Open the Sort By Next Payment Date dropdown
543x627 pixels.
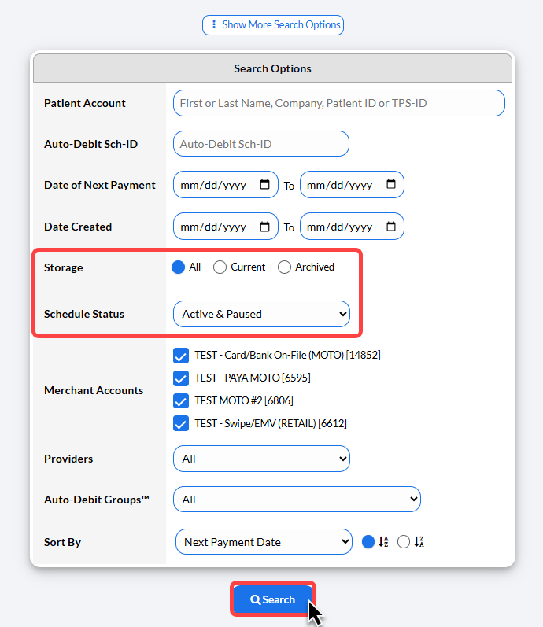(x=264, y=542)
